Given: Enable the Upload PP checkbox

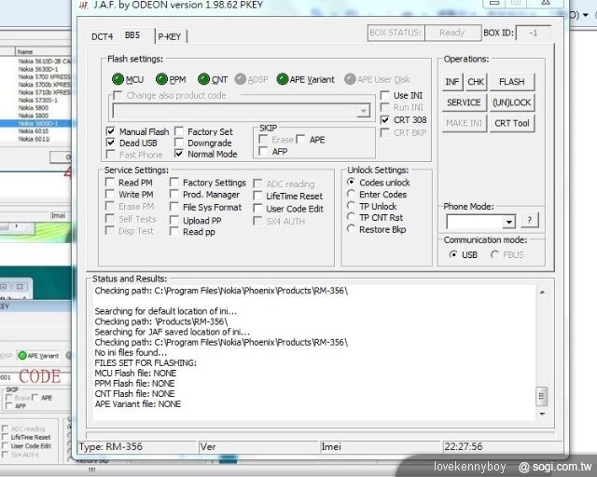Looking at the screenshot, I should (x=174, y=220).
